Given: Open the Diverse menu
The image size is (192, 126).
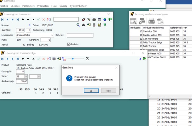Looking at the screenshot, I should 63,6.
